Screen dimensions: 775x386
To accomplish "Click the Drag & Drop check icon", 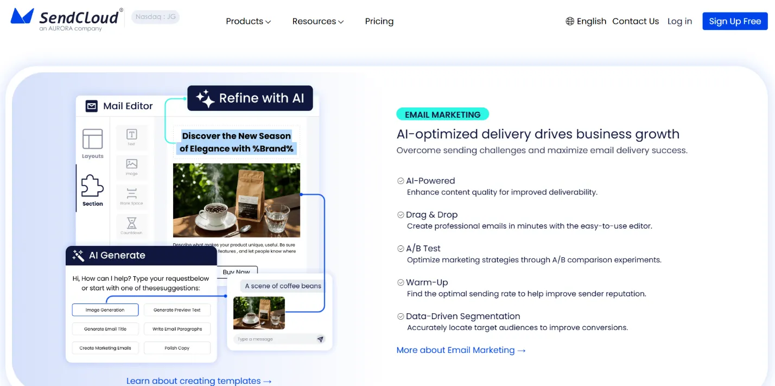I will coord(401,215).
